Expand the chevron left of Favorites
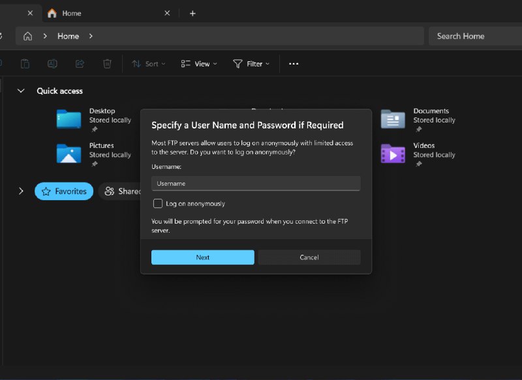This screenshot has width=522, height=380. point(21,191)
